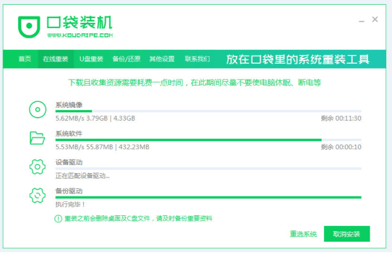Click the system software folder icon
Viewport: 392px width, 254px height.
click(37, 138)
